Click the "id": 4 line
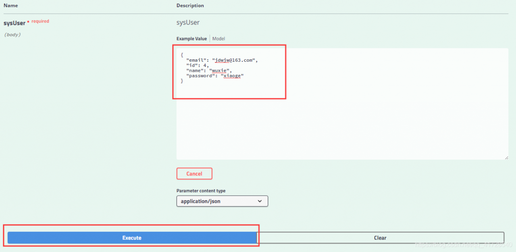 click(198, 65)
